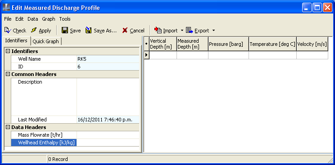Viewport: 335px width, 165px height.
Task: Click the empty Vertical Depth cell
Action: click(x=163, y=55)
